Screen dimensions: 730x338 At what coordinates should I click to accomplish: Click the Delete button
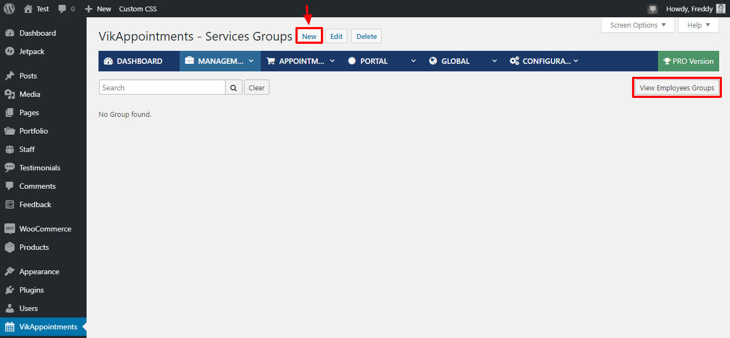(366, 36)
